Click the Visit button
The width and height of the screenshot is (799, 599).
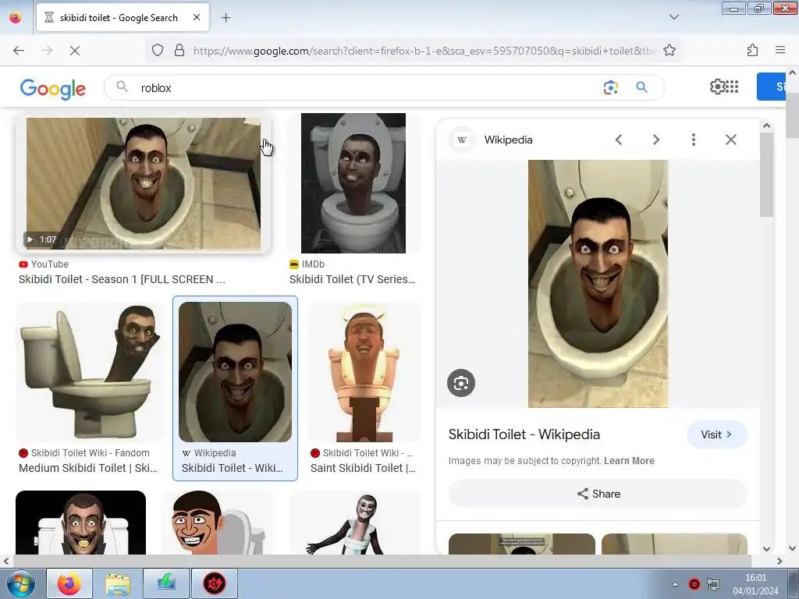coord(717,434)
